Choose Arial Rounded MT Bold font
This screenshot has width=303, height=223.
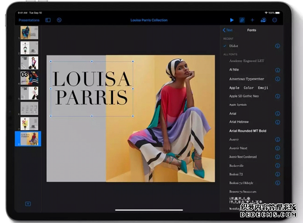point(248,131)
